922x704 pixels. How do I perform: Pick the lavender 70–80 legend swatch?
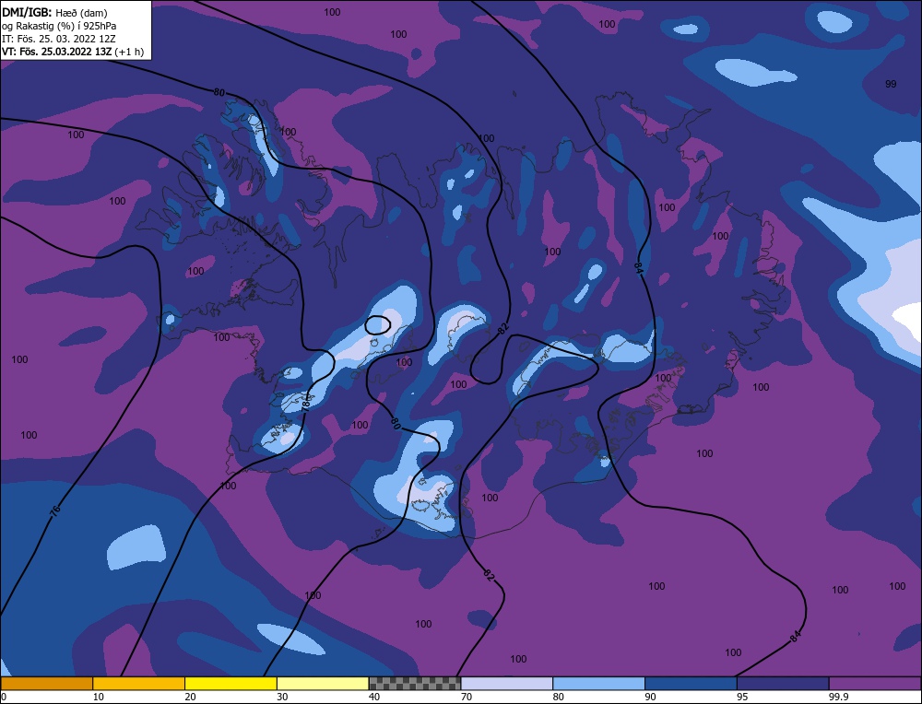coord(507,684)
